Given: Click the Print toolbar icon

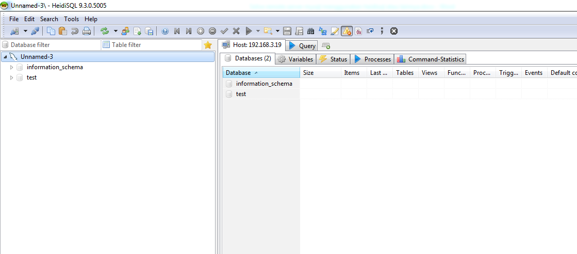Looking at the screenshot, I should coord(87,31).
